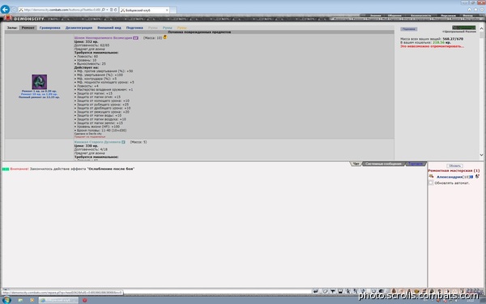Close the Бойцовский клуб tab
This screenshot has width=486, height=304.
(167, 11)
